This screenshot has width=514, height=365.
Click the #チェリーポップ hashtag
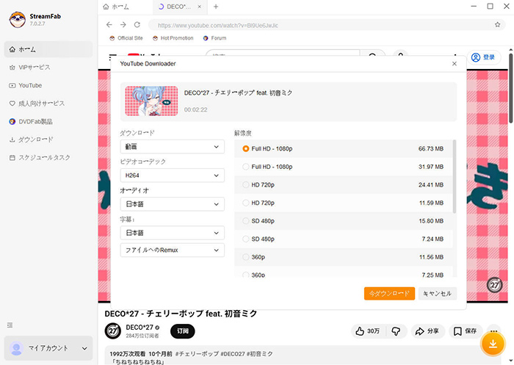(x=197, y=354)
